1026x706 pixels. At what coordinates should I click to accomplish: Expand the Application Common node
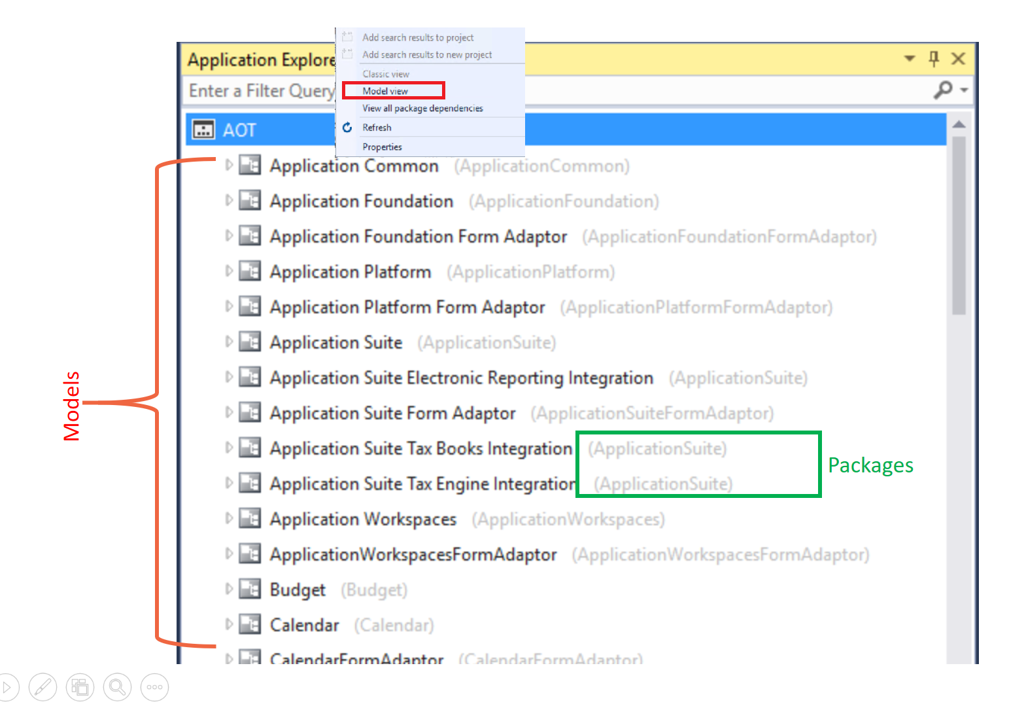(x=228, y=165)
